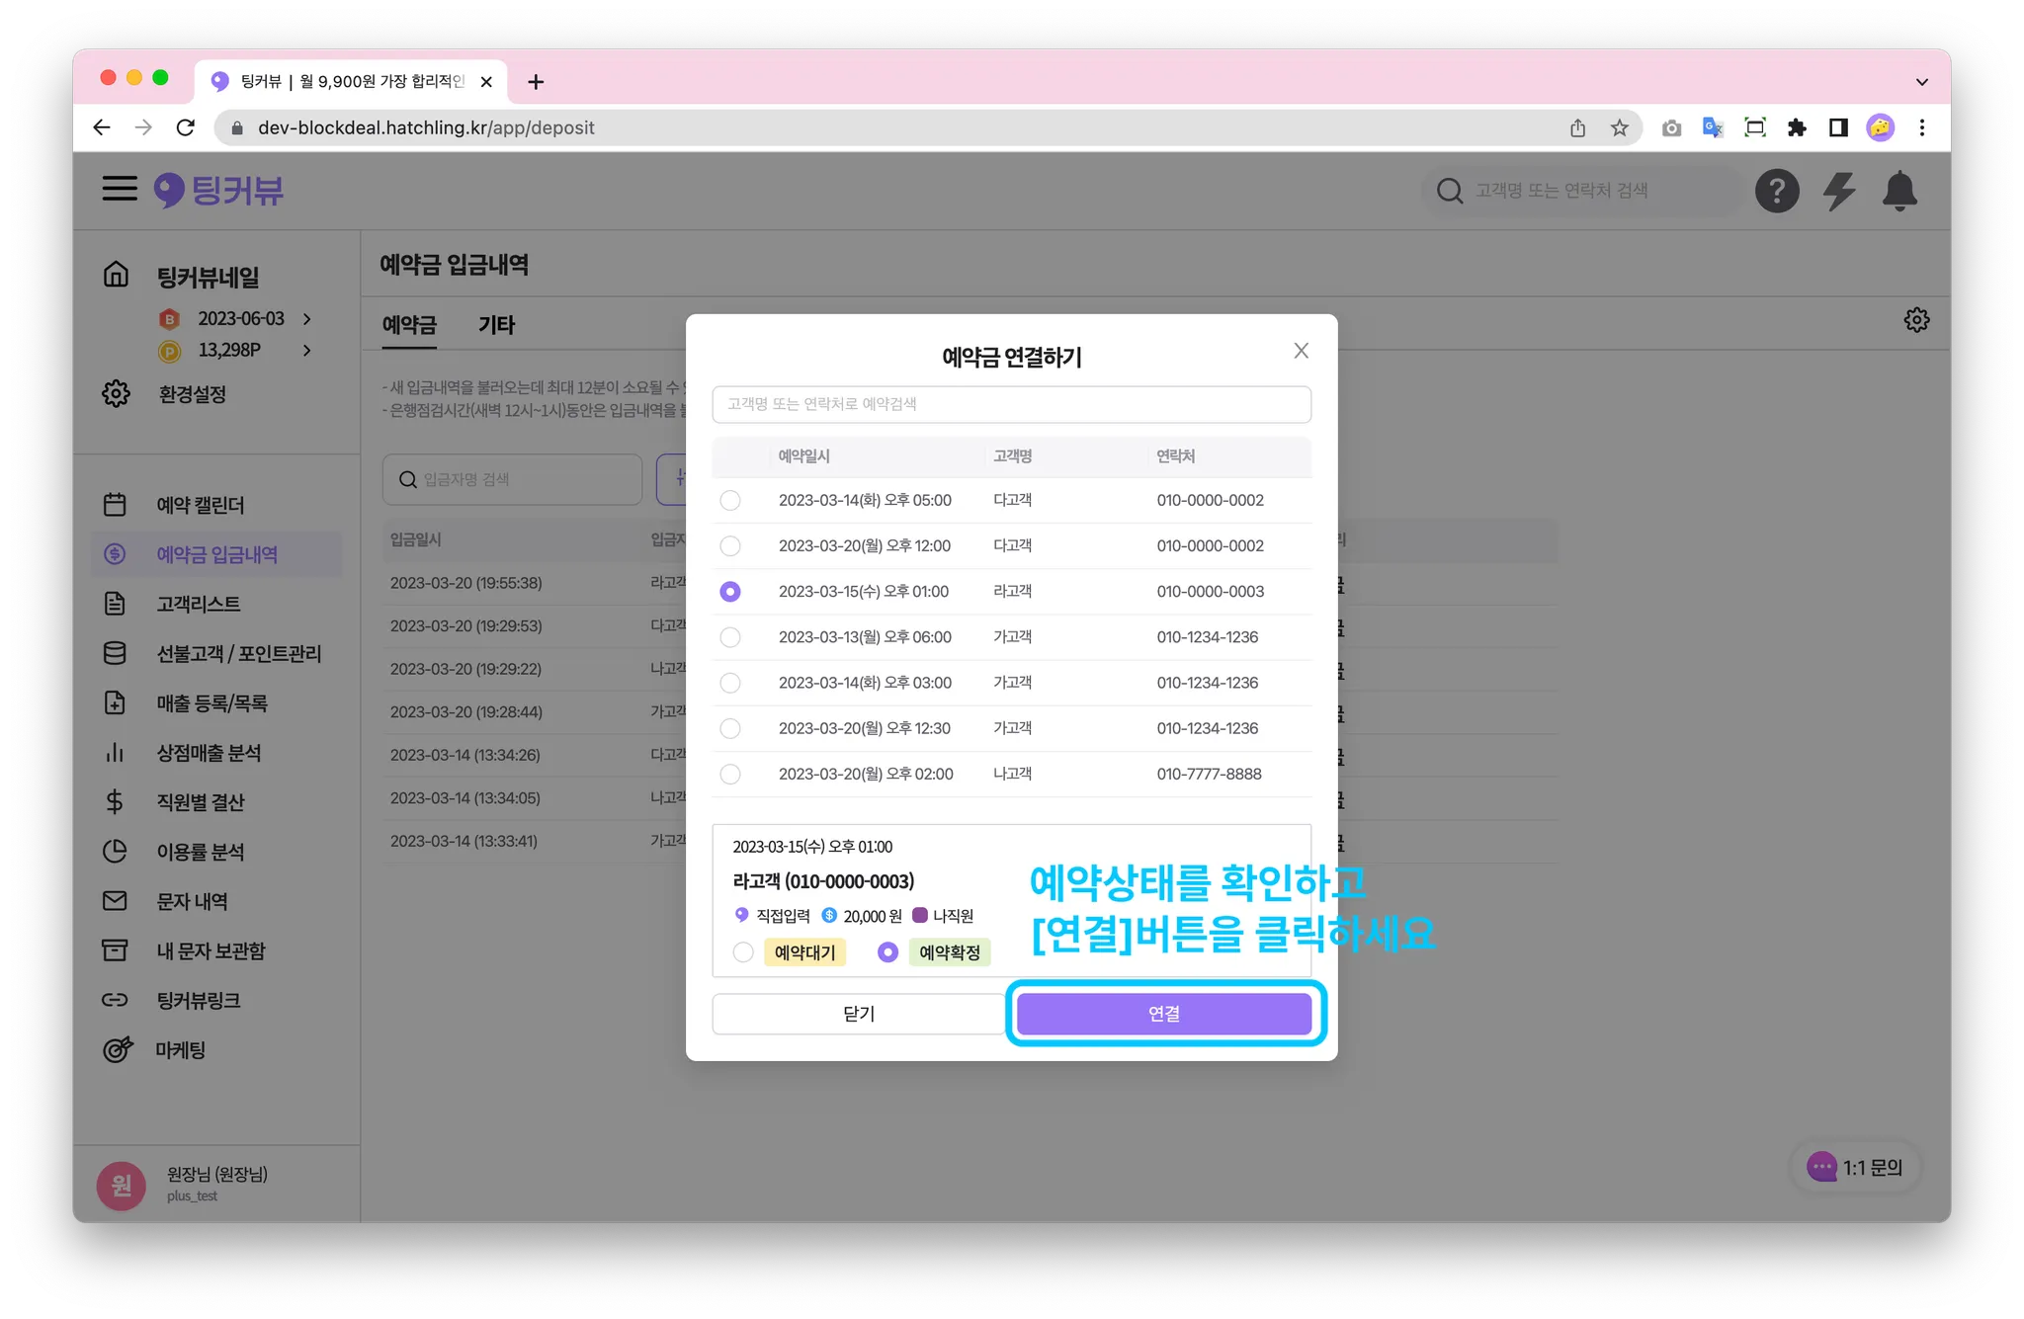Expand the browser tab list dropdown arrow
Image resolution: width=2024 pixels, height=1319 pixels.
1921,82
